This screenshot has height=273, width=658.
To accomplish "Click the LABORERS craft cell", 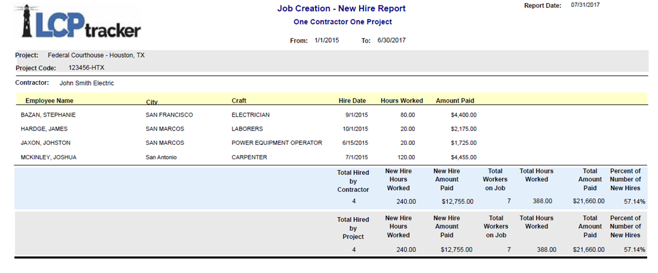I will [x=247, y=129].
